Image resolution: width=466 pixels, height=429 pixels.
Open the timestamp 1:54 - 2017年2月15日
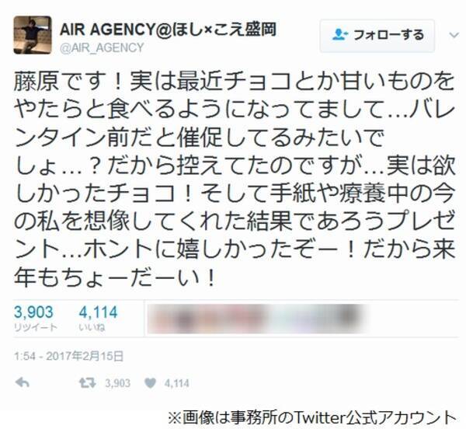click(68, 356)
